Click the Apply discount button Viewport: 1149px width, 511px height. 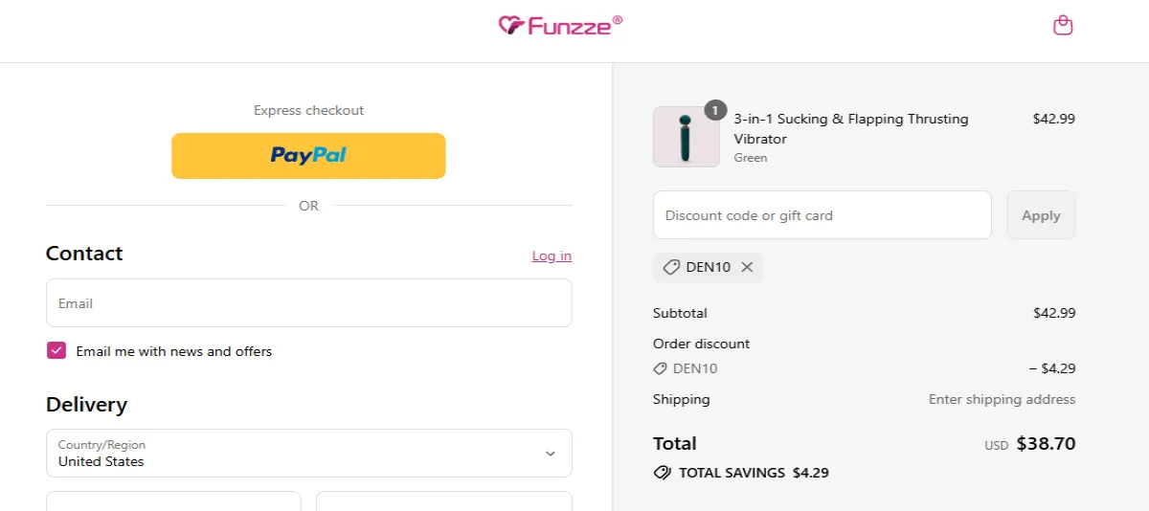pyautogui.click(x=1041, y=215)
